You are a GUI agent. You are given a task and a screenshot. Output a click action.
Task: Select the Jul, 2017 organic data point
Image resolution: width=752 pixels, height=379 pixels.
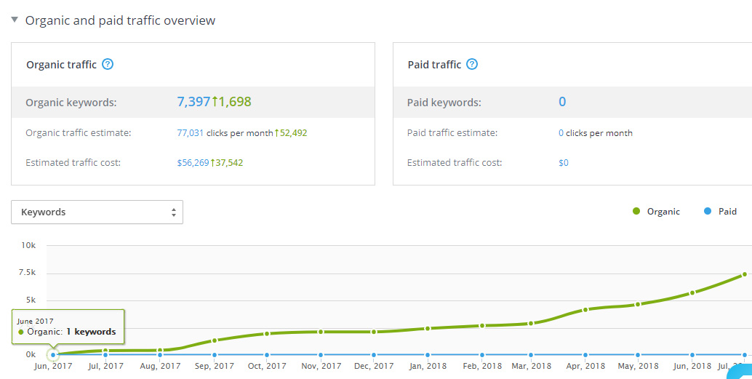[105, 351]
